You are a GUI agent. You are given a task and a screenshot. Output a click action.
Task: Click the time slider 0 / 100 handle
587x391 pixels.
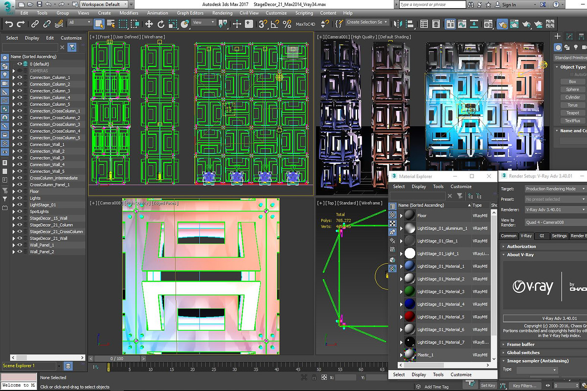pyautogui.click(x=116, y=359)
